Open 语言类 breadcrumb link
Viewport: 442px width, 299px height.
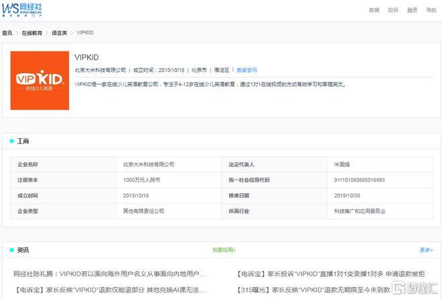point(60,33)
